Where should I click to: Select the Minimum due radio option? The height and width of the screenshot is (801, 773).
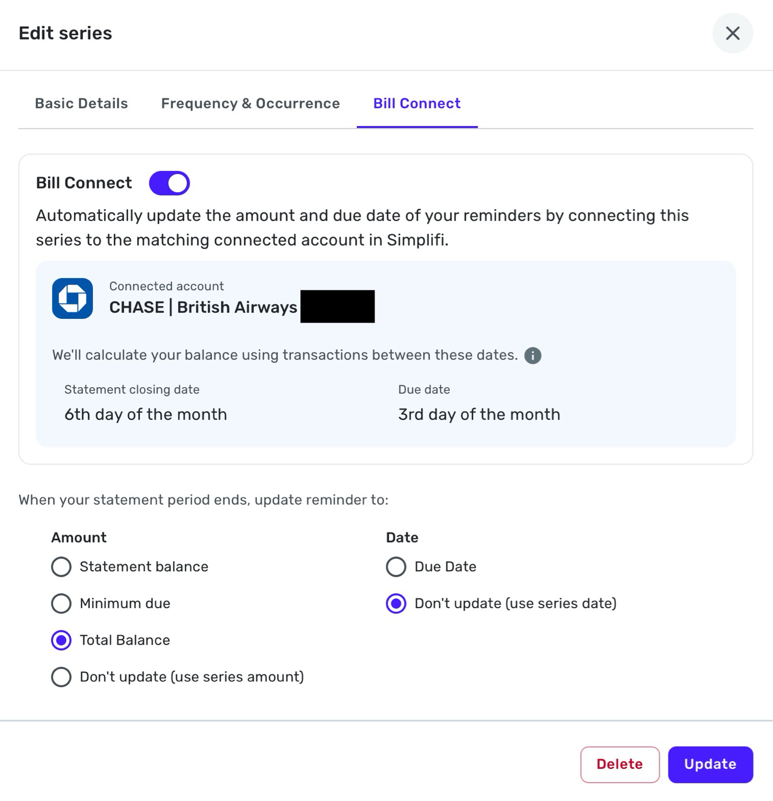61,603
